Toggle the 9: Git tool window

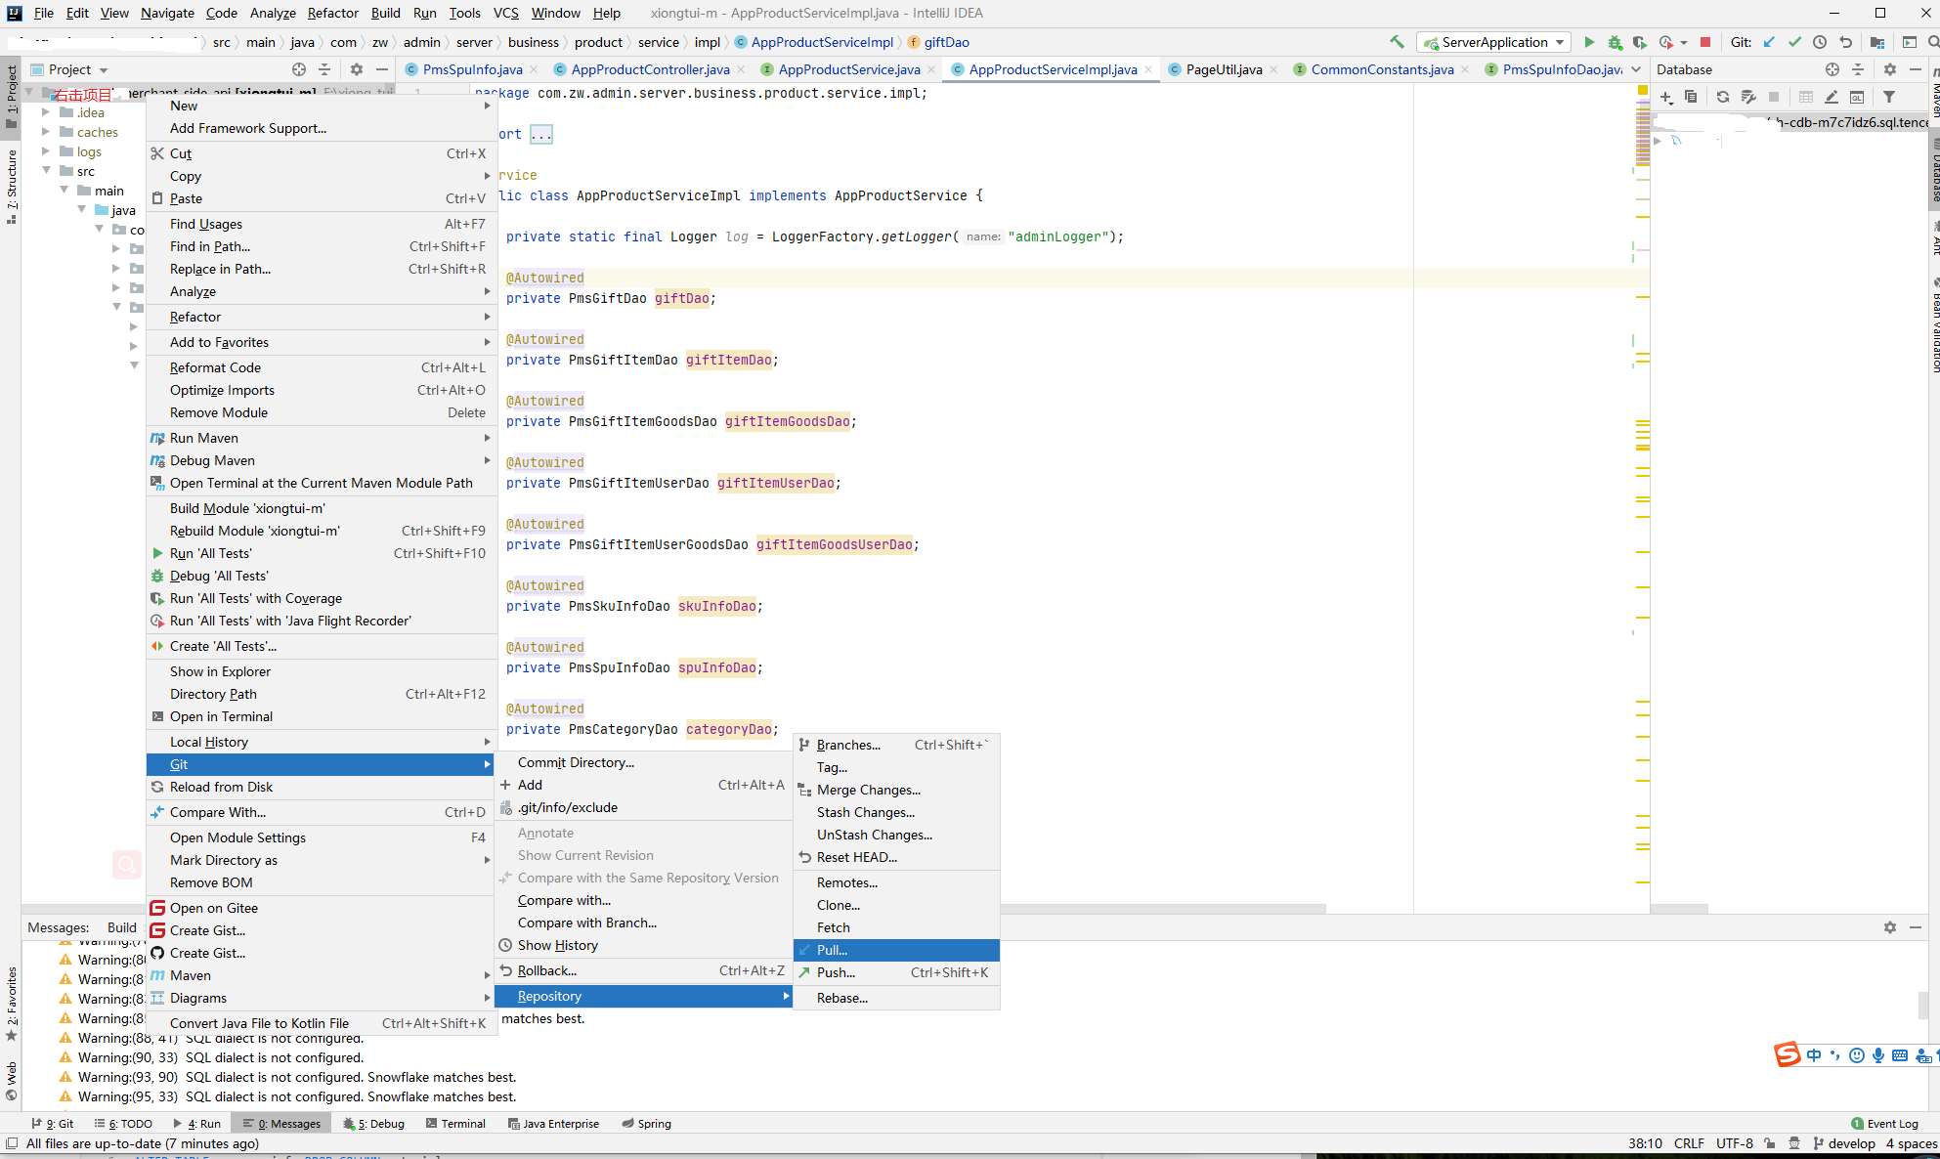[x=53, y=1124]
